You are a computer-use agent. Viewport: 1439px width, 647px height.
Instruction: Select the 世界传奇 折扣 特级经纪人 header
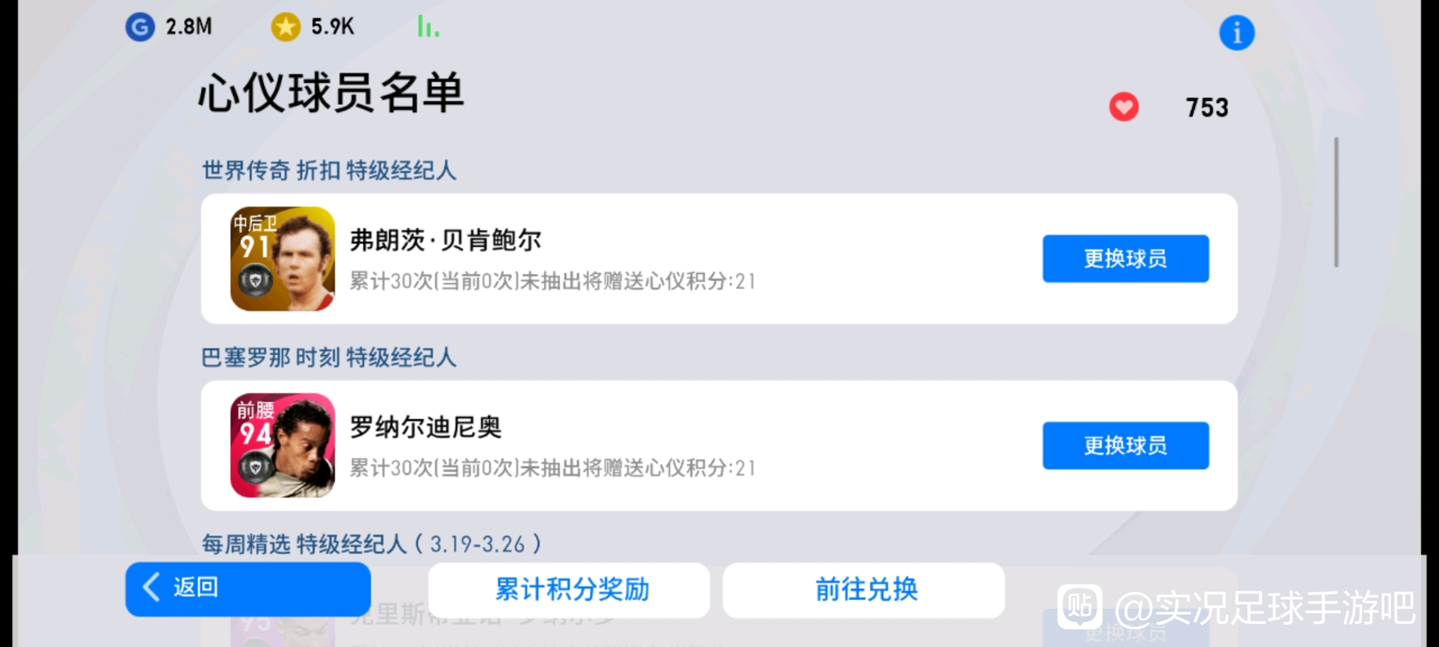coord(329,170)
